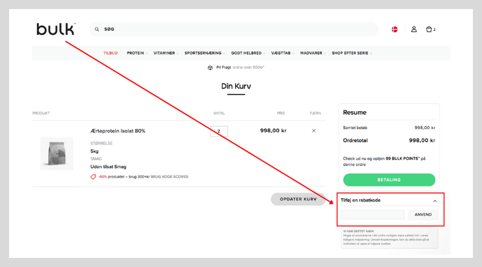Image resolution: width=482 pixels, height=267 pixels.
Task: Open the Sportsernæring menu item
Action: (203, 53)
